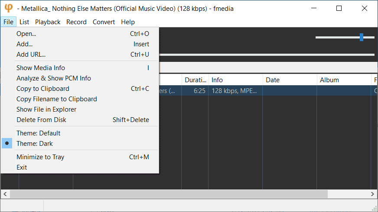This screenshot has width=378, height=212.
Task: Click the horizontal scrollbar thumb
Action: click(169, 194)
